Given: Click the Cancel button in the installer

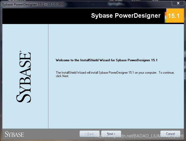Looking at the screenshot, I should (x=170, y=134).
